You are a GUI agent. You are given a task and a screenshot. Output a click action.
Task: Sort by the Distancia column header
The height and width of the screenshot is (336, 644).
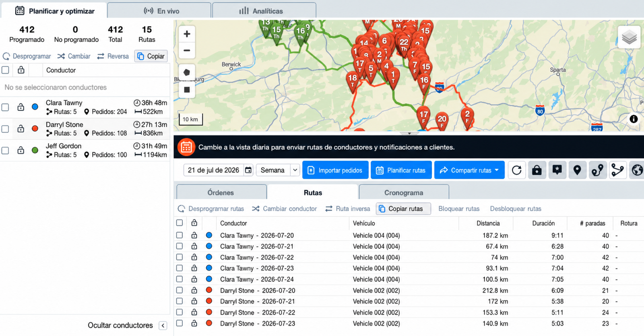[x=488, y=223]
